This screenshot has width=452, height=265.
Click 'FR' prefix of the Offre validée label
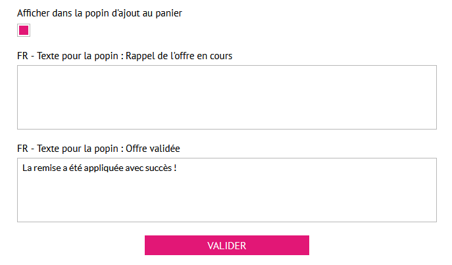pyautogui.click(x=23, y=149)
